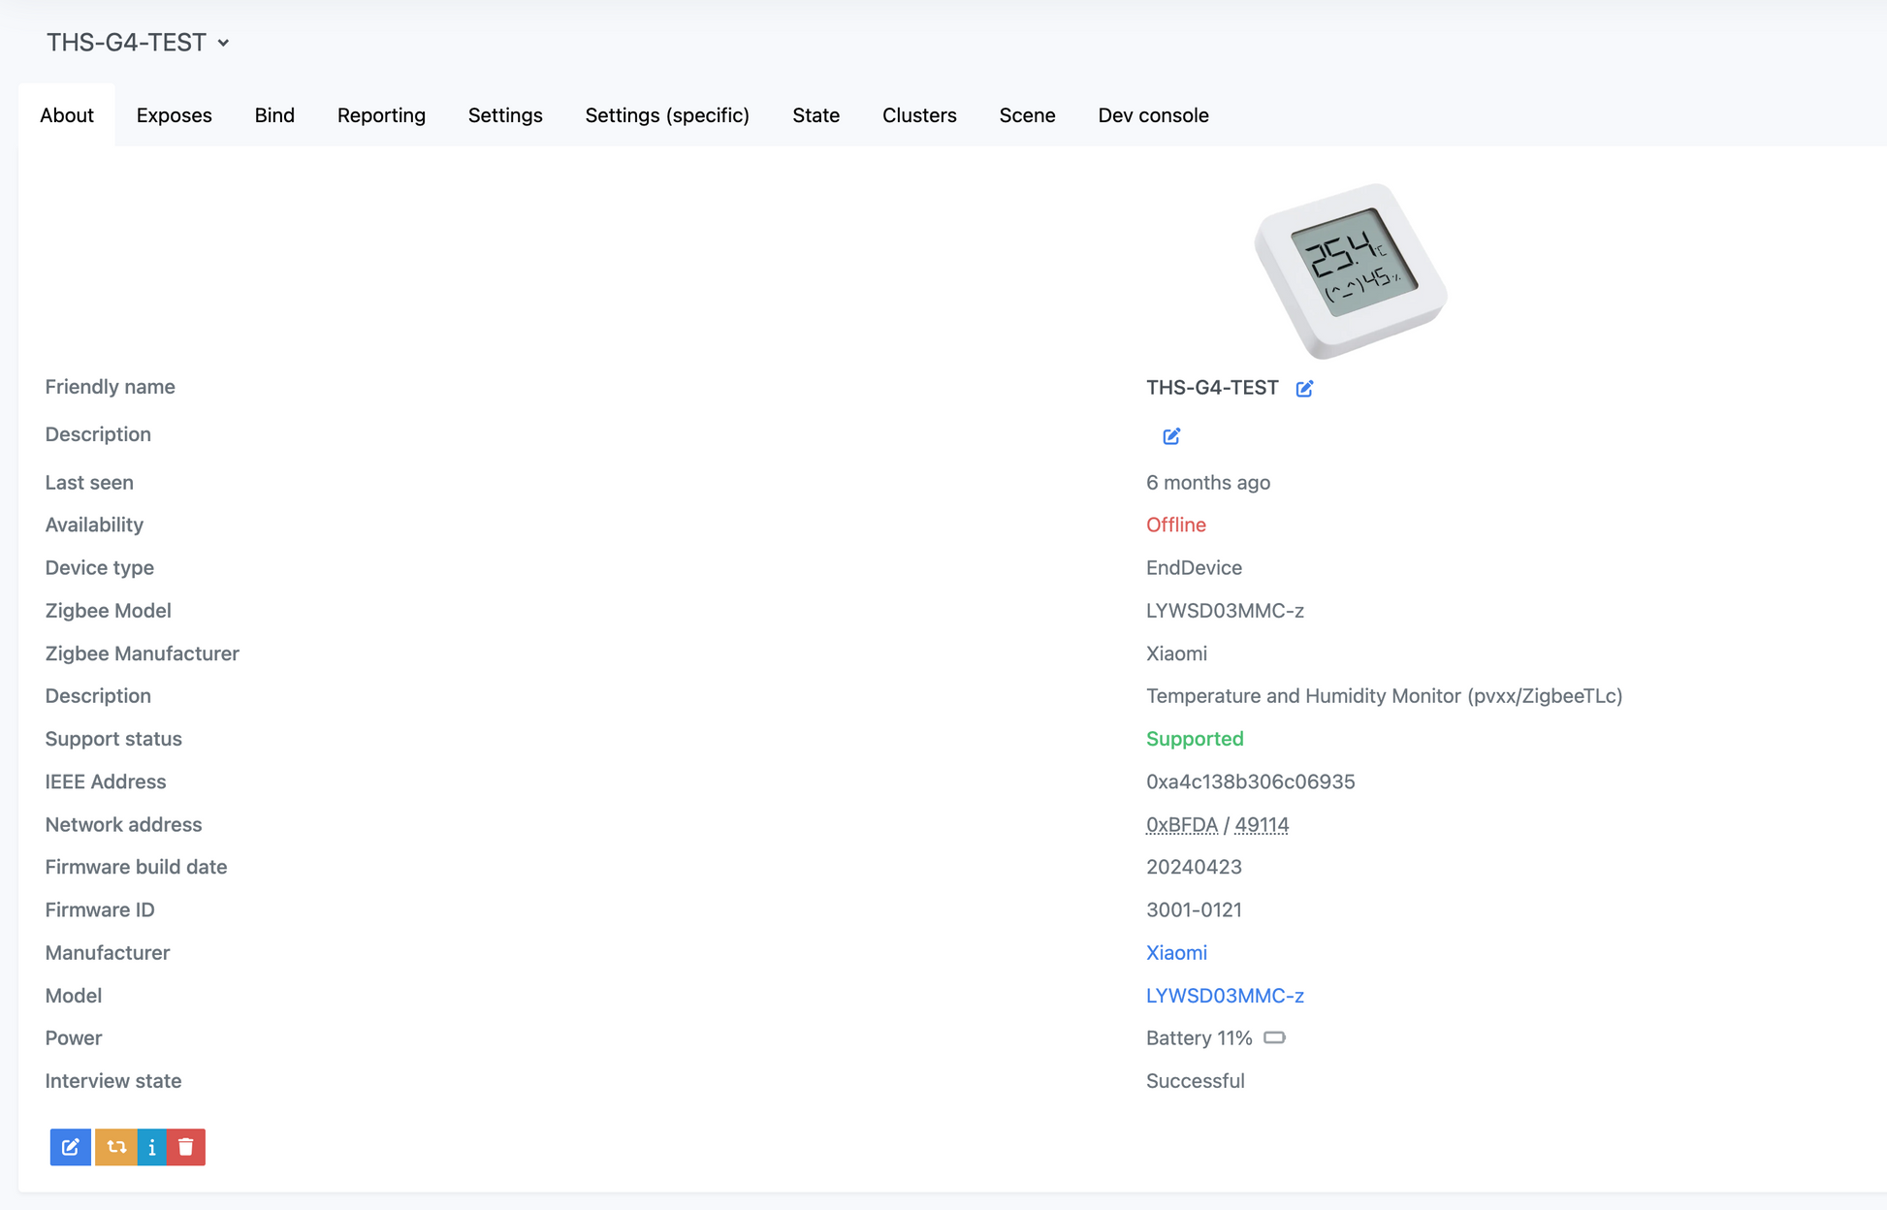The height and width of the screenshot is (1210, 1887).
Task: Click the Zigbee Model value LYWSD03MMC-z
Action: tap(1225, 611)
